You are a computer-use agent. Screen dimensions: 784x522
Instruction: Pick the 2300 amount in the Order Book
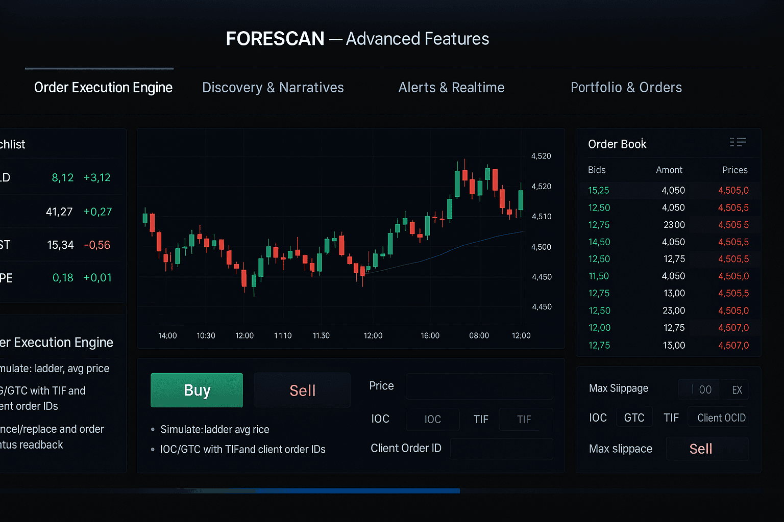point(674,225)
